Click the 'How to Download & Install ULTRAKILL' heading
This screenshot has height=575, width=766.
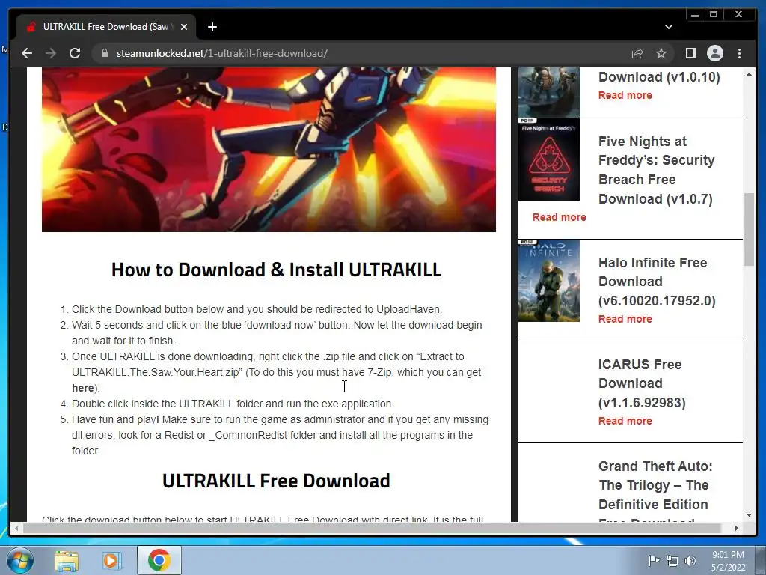pyautogui.click(x=276, y=270)
